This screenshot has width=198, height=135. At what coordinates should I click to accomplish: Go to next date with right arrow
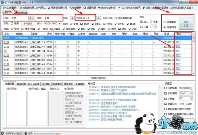click(99, 18)
